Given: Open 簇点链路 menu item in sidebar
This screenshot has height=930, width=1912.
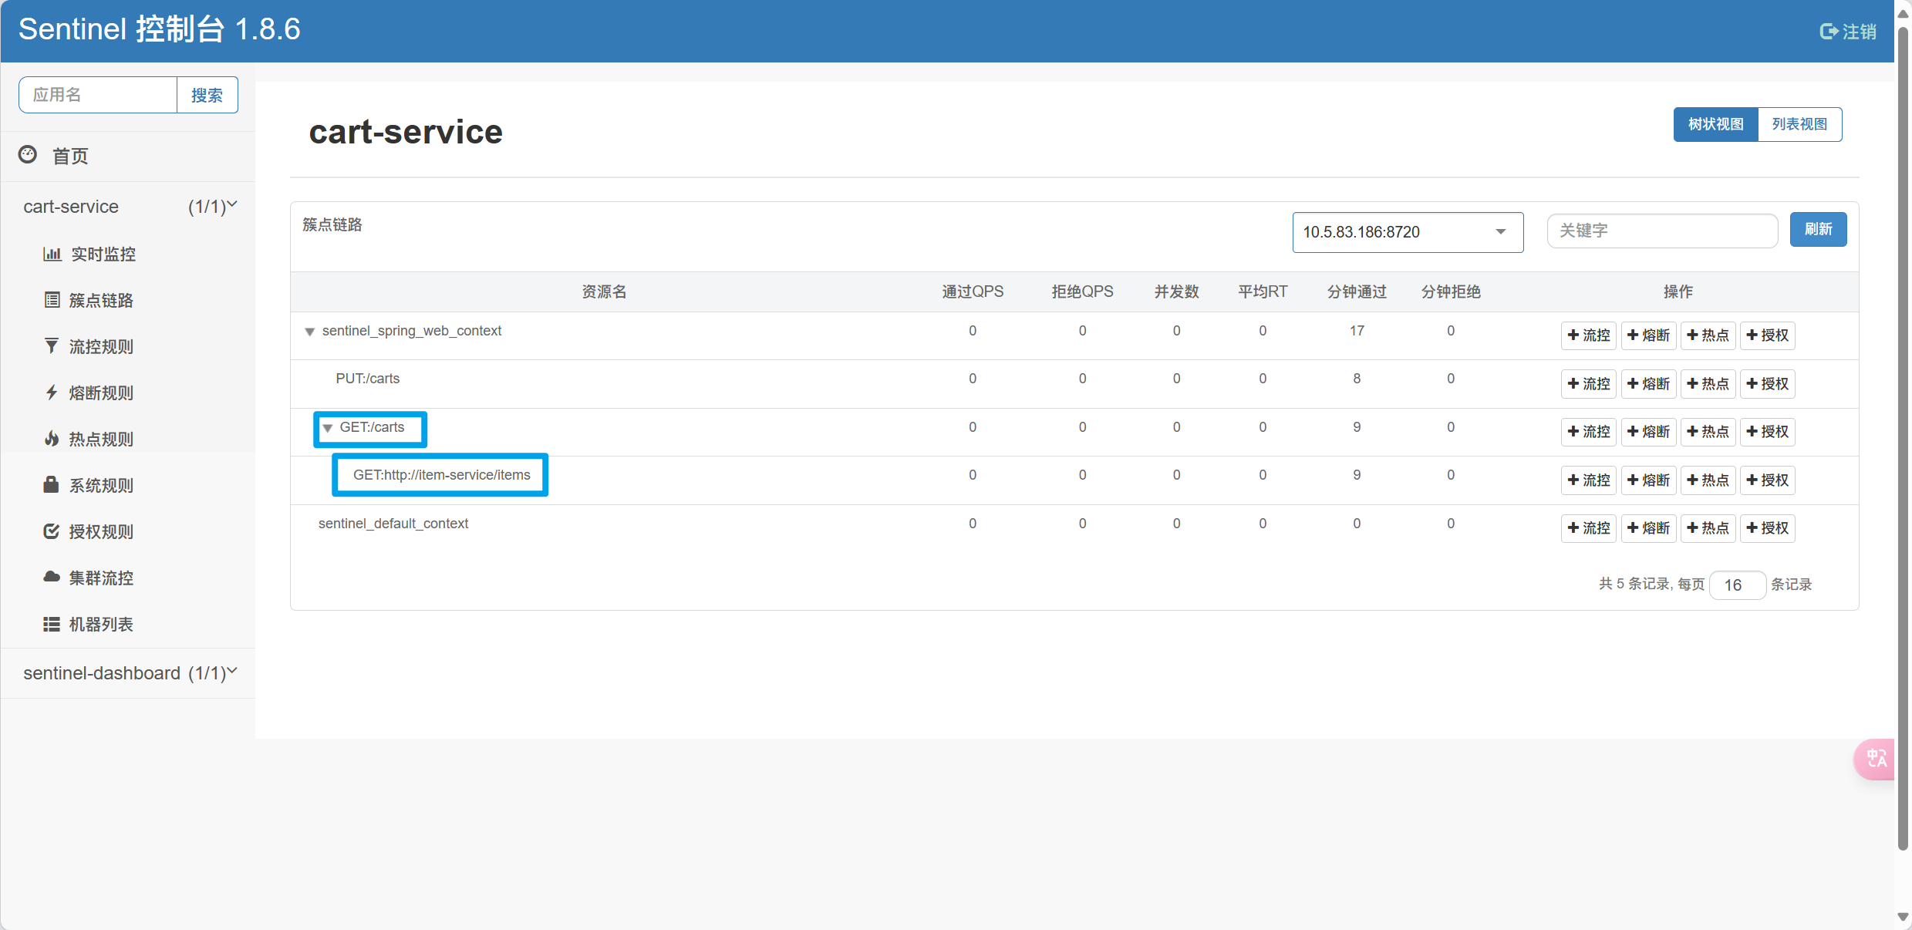Looking at the screenshot, I should [x=101, y=300].
